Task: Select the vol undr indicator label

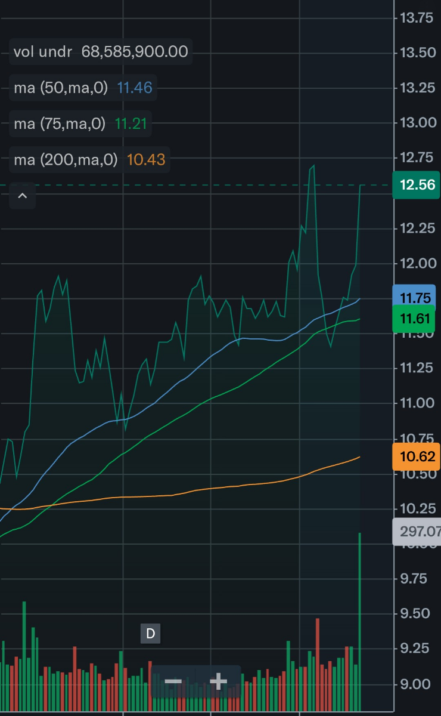Action: (43, 52)
